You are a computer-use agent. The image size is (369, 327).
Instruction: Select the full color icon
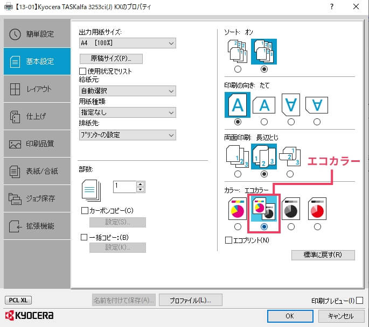[x=238, y=209]
